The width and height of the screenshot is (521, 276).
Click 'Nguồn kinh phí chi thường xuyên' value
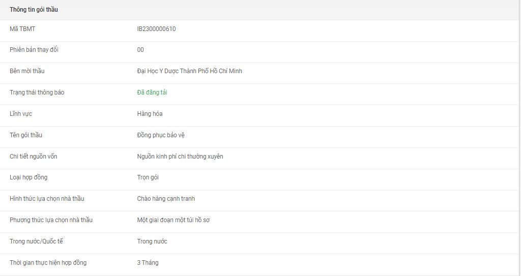(180, 157)
